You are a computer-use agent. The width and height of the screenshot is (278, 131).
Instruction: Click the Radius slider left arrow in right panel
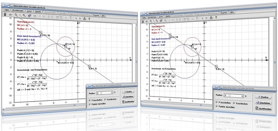pos(225,95)
